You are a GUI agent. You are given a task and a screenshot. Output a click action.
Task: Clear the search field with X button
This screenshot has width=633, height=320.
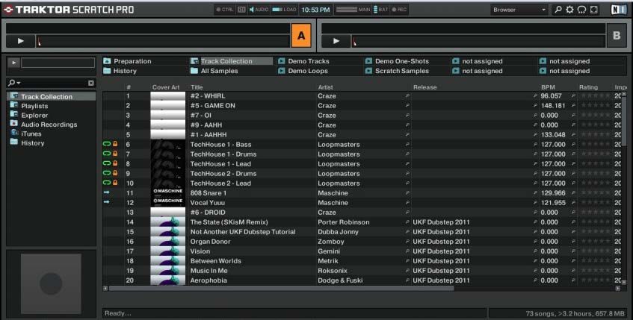pyautogui.click(x=91, y=83)
